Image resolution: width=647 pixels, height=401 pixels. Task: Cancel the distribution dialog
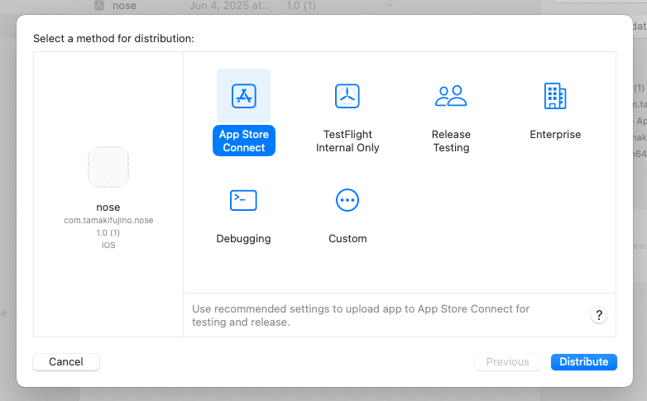pos(66,361)
